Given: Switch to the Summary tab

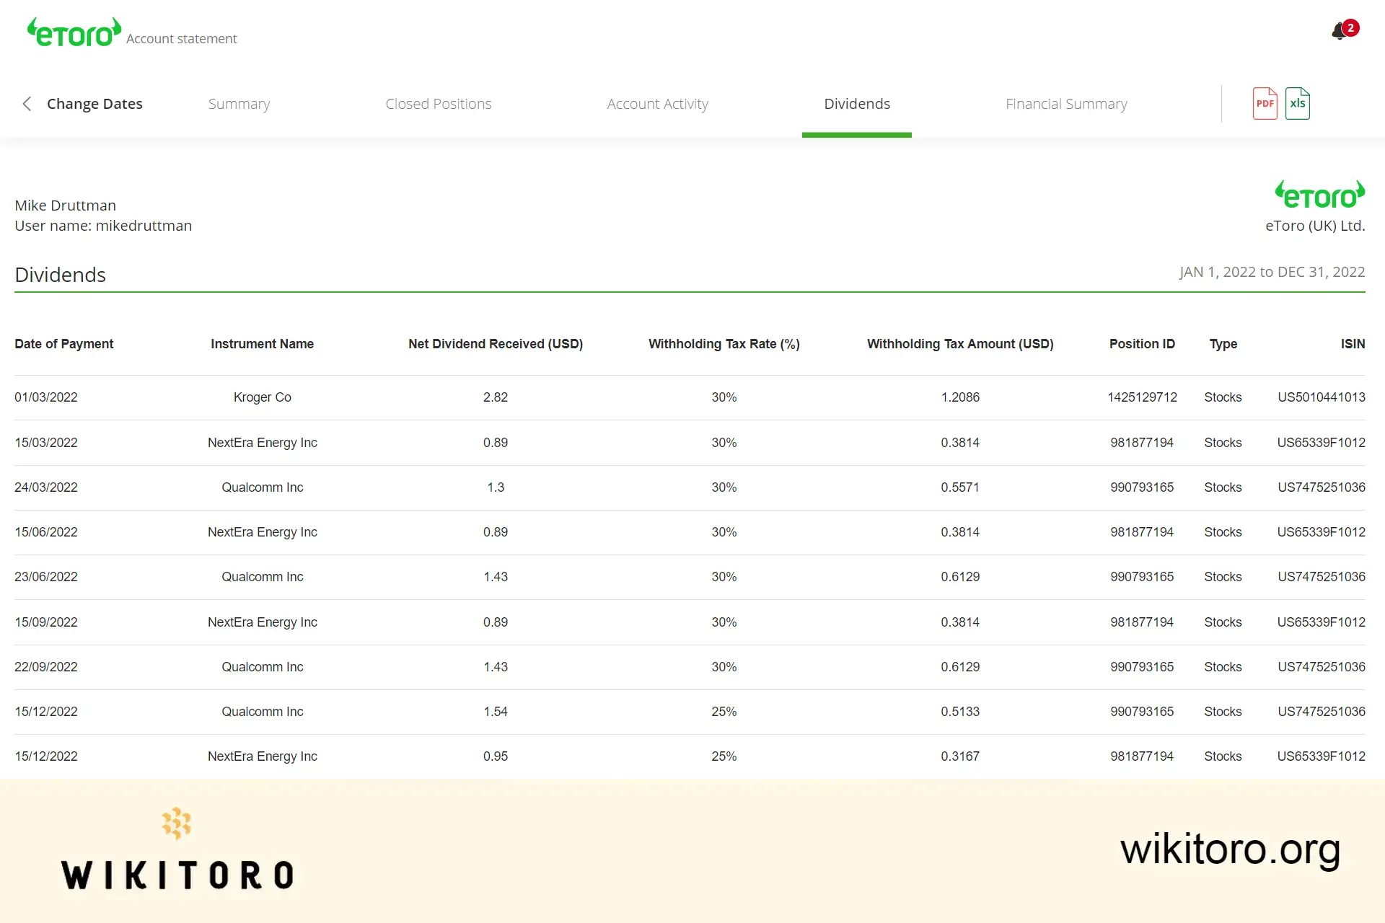Looking at the screenshot, I should [239, 103].
